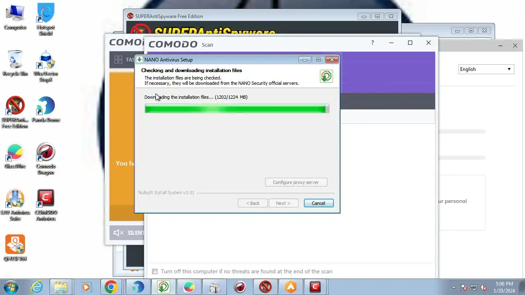Close the COMODO Scan window
525x295 pixels.
(x=429, y=43)
